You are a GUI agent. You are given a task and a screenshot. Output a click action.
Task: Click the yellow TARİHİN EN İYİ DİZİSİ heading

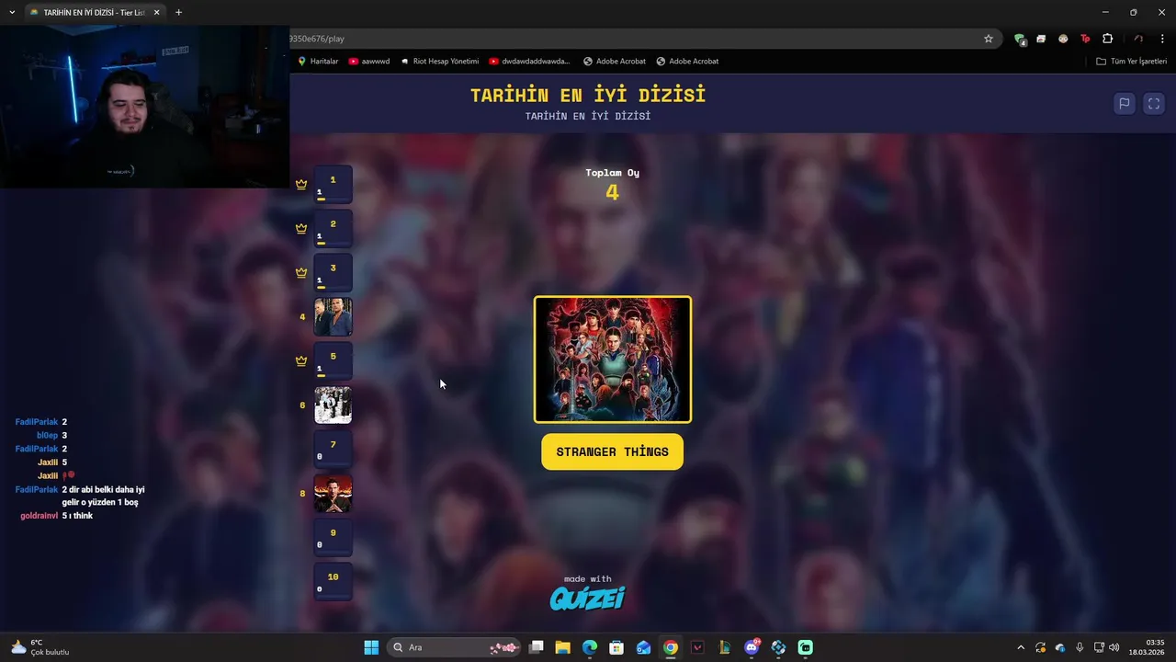coord(588,95)
